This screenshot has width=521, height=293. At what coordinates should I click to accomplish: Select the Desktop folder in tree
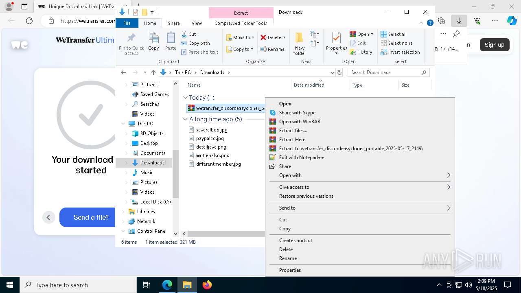click(x=149, y=143)
